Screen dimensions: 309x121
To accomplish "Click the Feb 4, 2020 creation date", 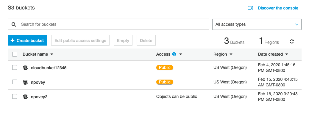I will point(277,67).
